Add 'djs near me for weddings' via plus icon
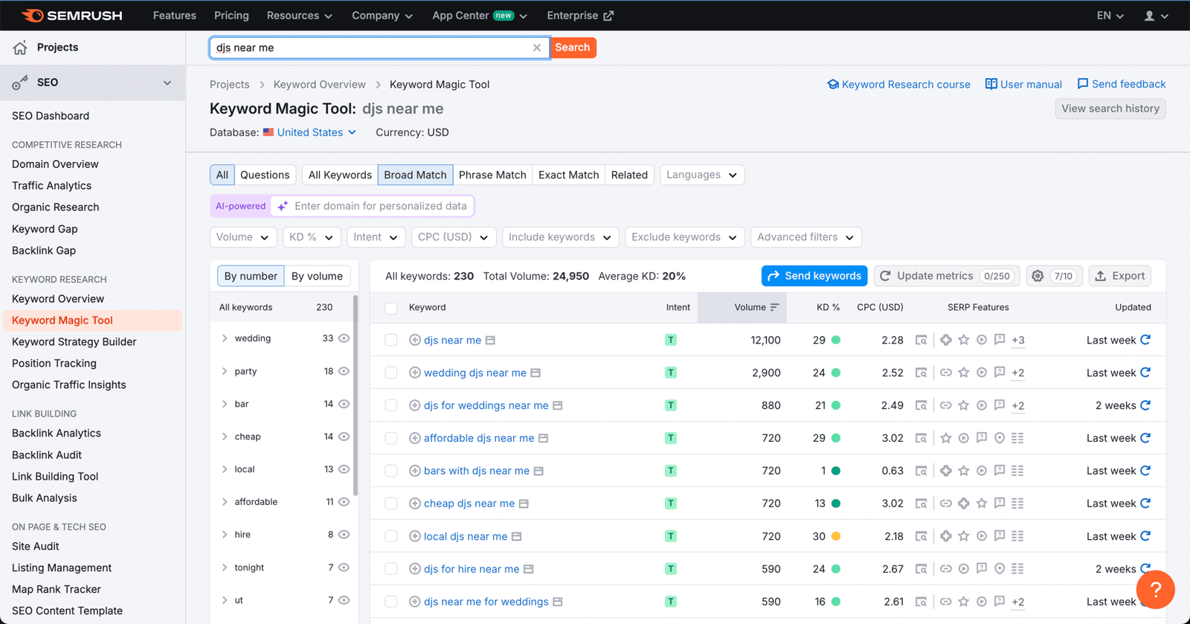This screenshot has height=624, width=1190. [x=415, y=602]
